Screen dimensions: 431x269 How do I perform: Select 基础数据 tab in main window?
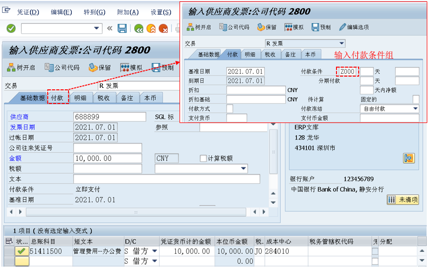(x=30, y=98)
